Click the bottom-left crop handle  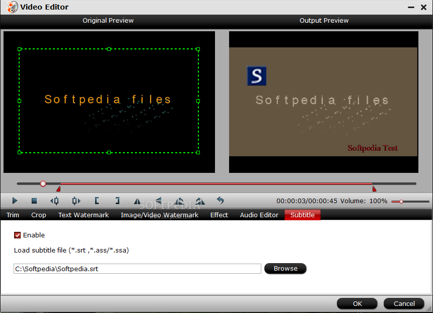click(19, 152)
